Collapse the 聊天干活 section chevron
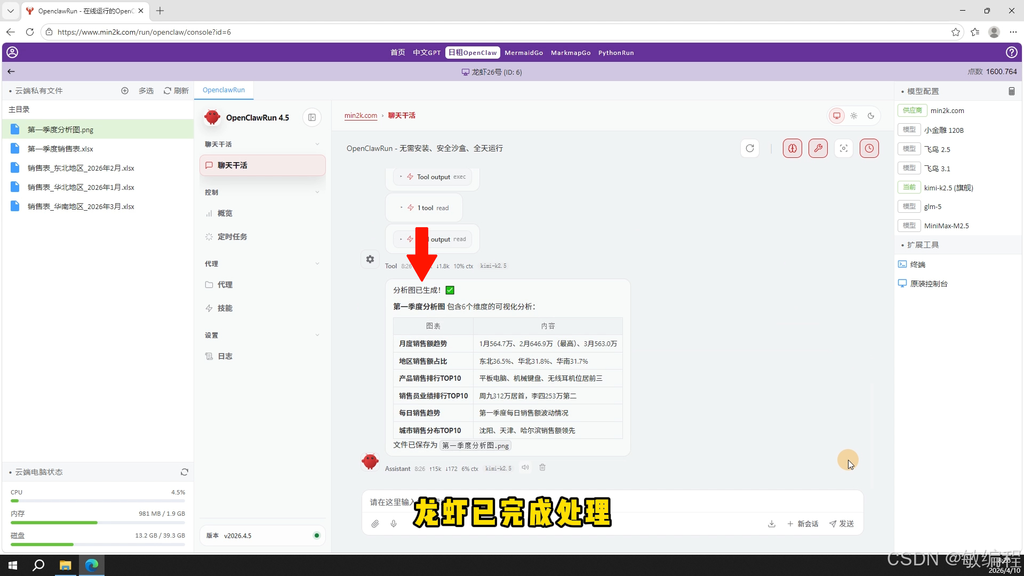Image resolution: width=1024 pixels, height=576 pixels. (x=317, y=144)
